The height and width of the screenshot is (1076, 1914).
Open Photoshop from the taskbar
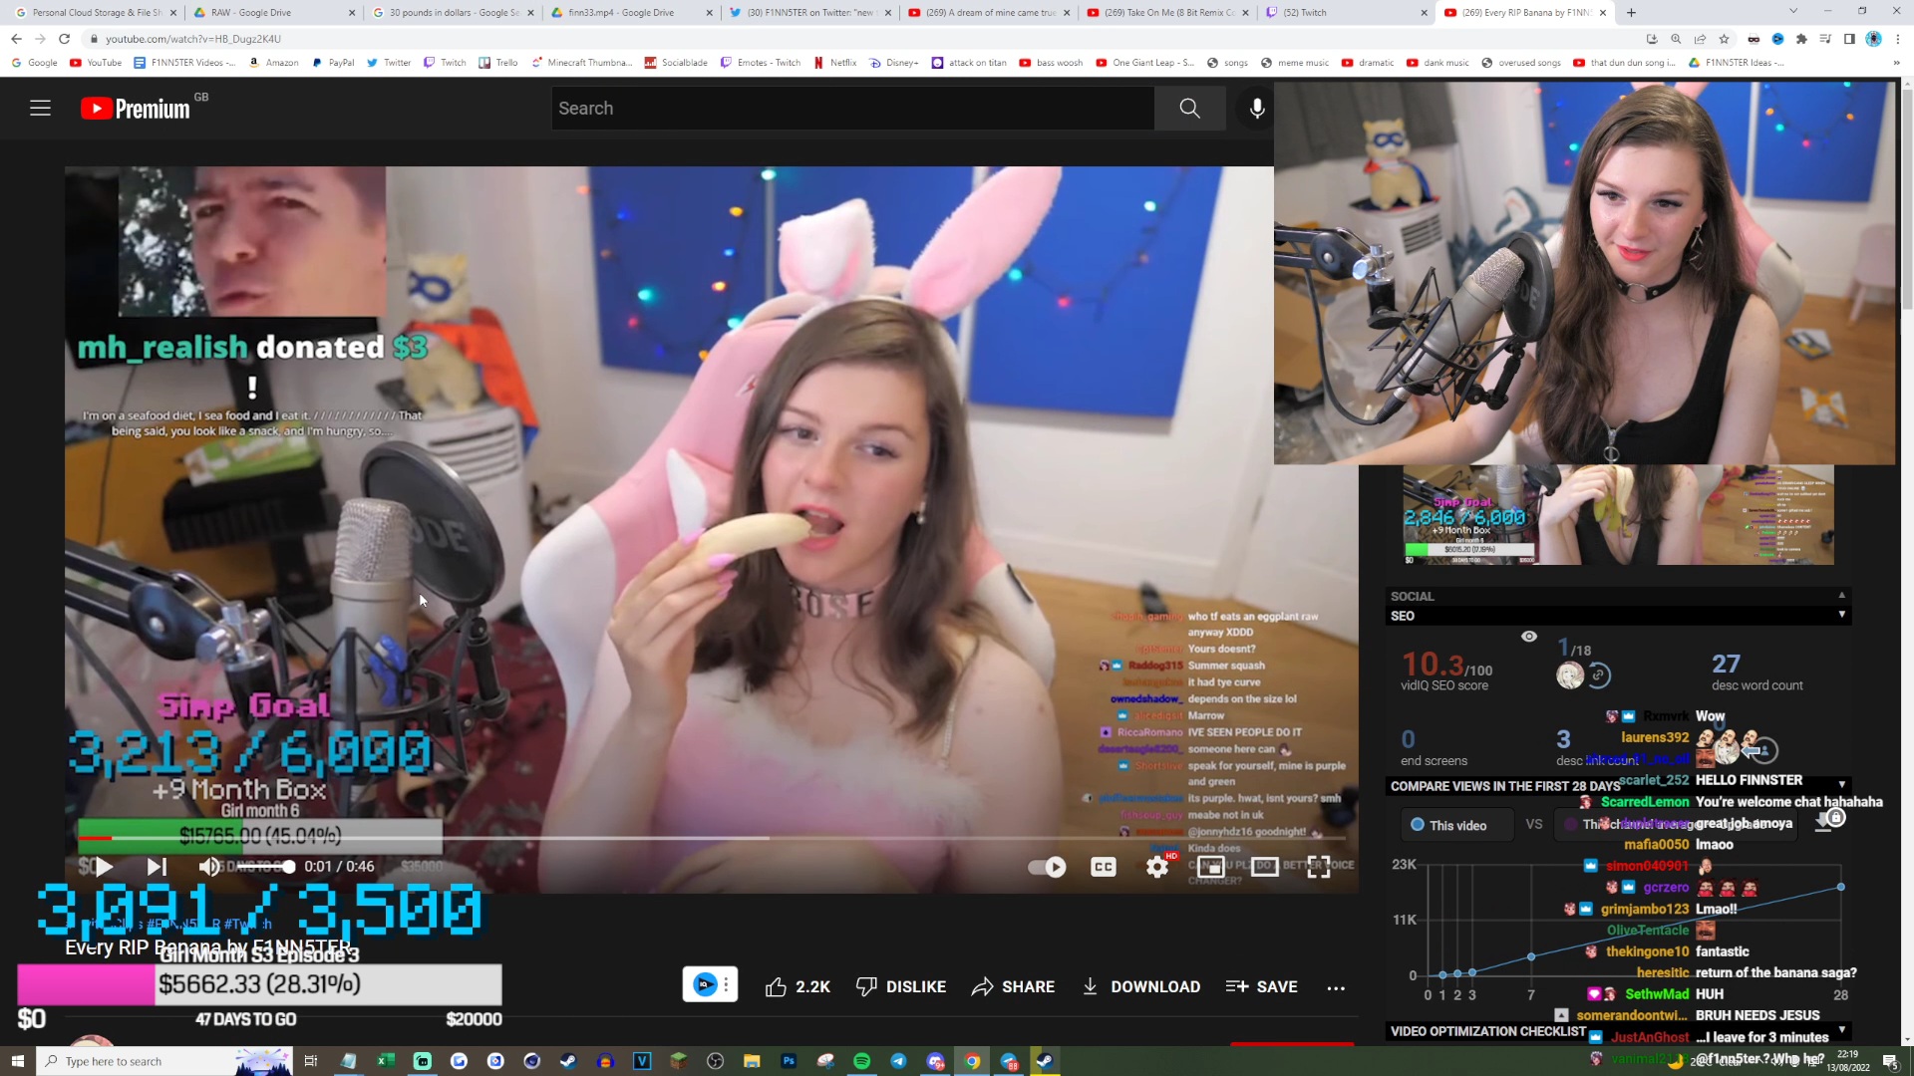point(789,1061)
